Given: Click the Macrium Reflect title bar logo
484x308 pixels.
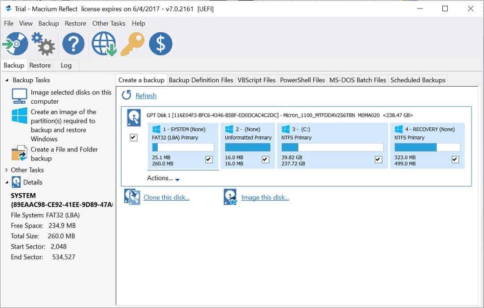Looking at the screenshot, I should [9, 8].
